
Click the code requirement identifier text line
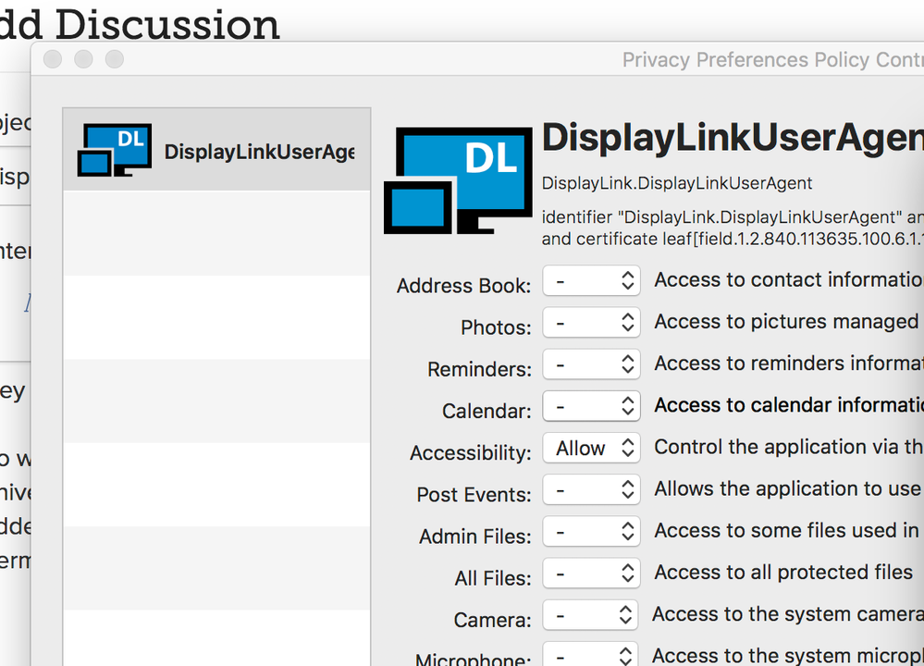pyautogui.click(x=733, y=217)
